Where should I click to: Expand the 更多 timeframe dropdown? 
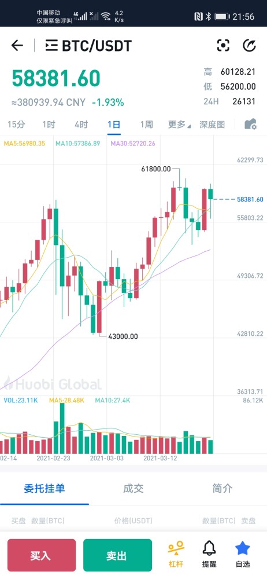[179, 124]
